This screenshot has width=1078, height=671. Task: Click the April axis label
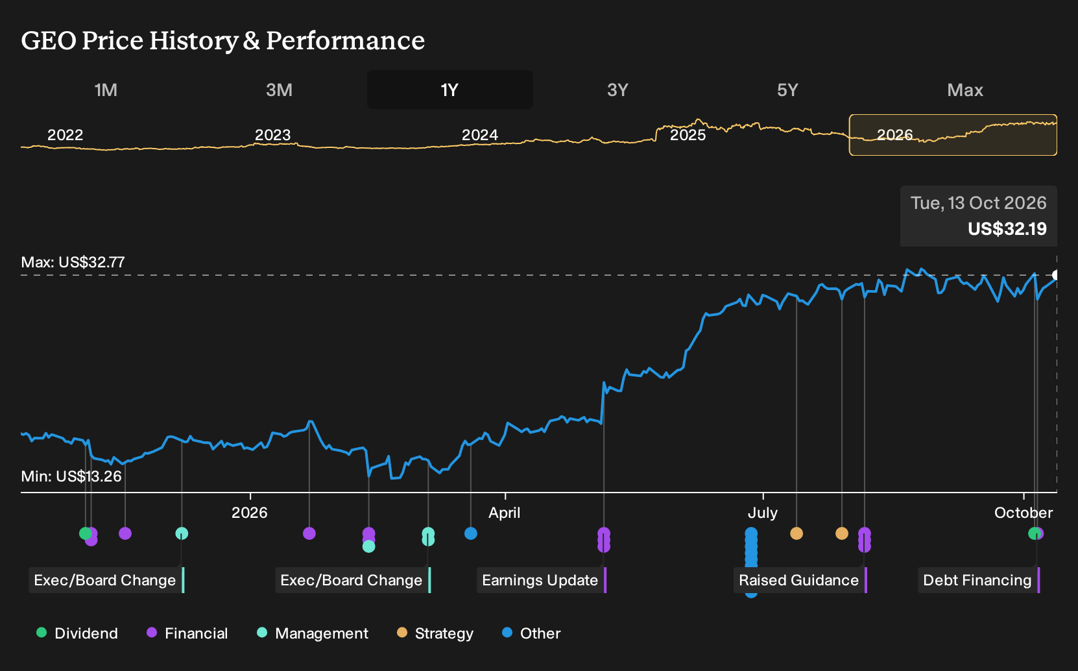pos(504,513)
